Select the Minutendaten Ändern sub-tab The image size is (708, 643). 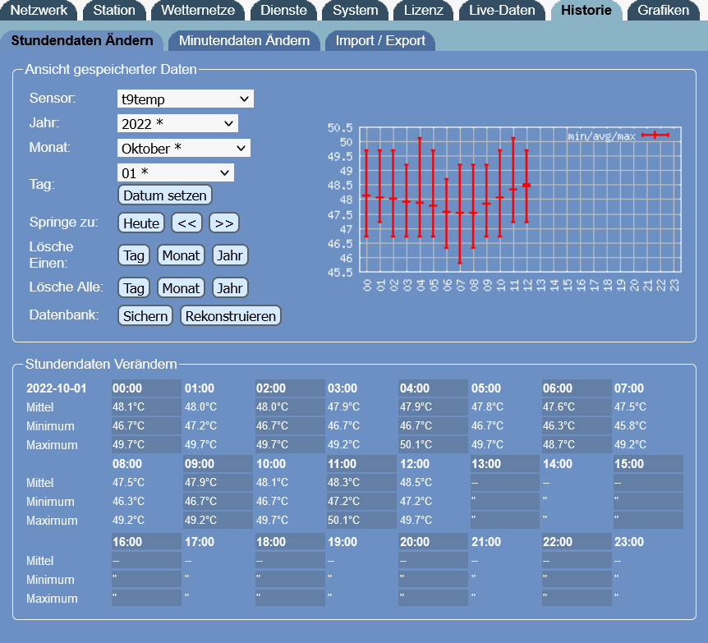[244, 41]
